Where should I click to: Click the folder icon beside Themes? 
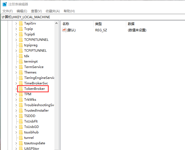[21, 72]
